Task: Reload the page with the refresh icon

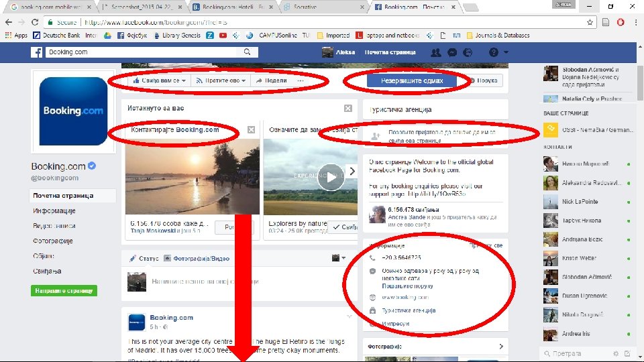Action: tap(35, 22)
